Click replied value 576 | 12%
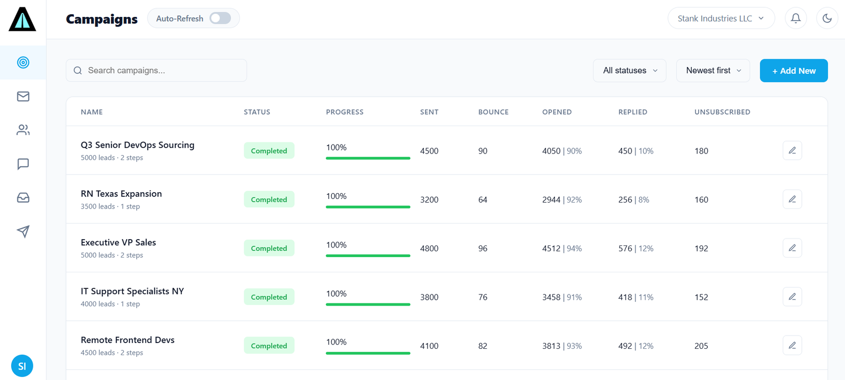 point(636,249)
